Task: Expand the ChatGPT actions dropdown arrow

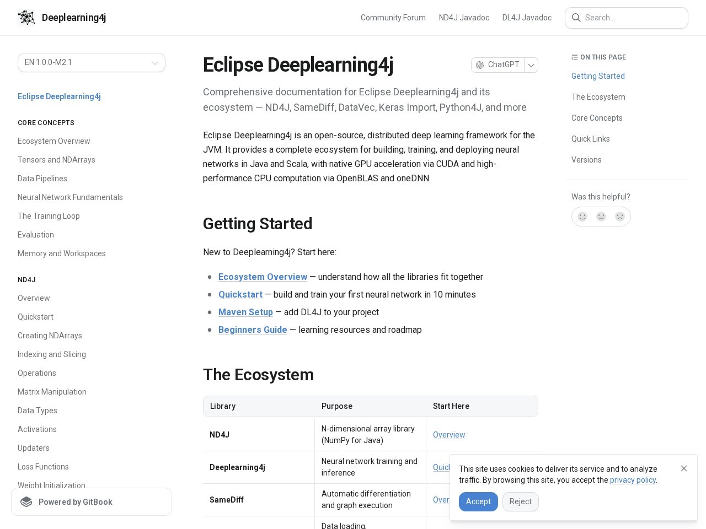Action: tap(531, 65)
